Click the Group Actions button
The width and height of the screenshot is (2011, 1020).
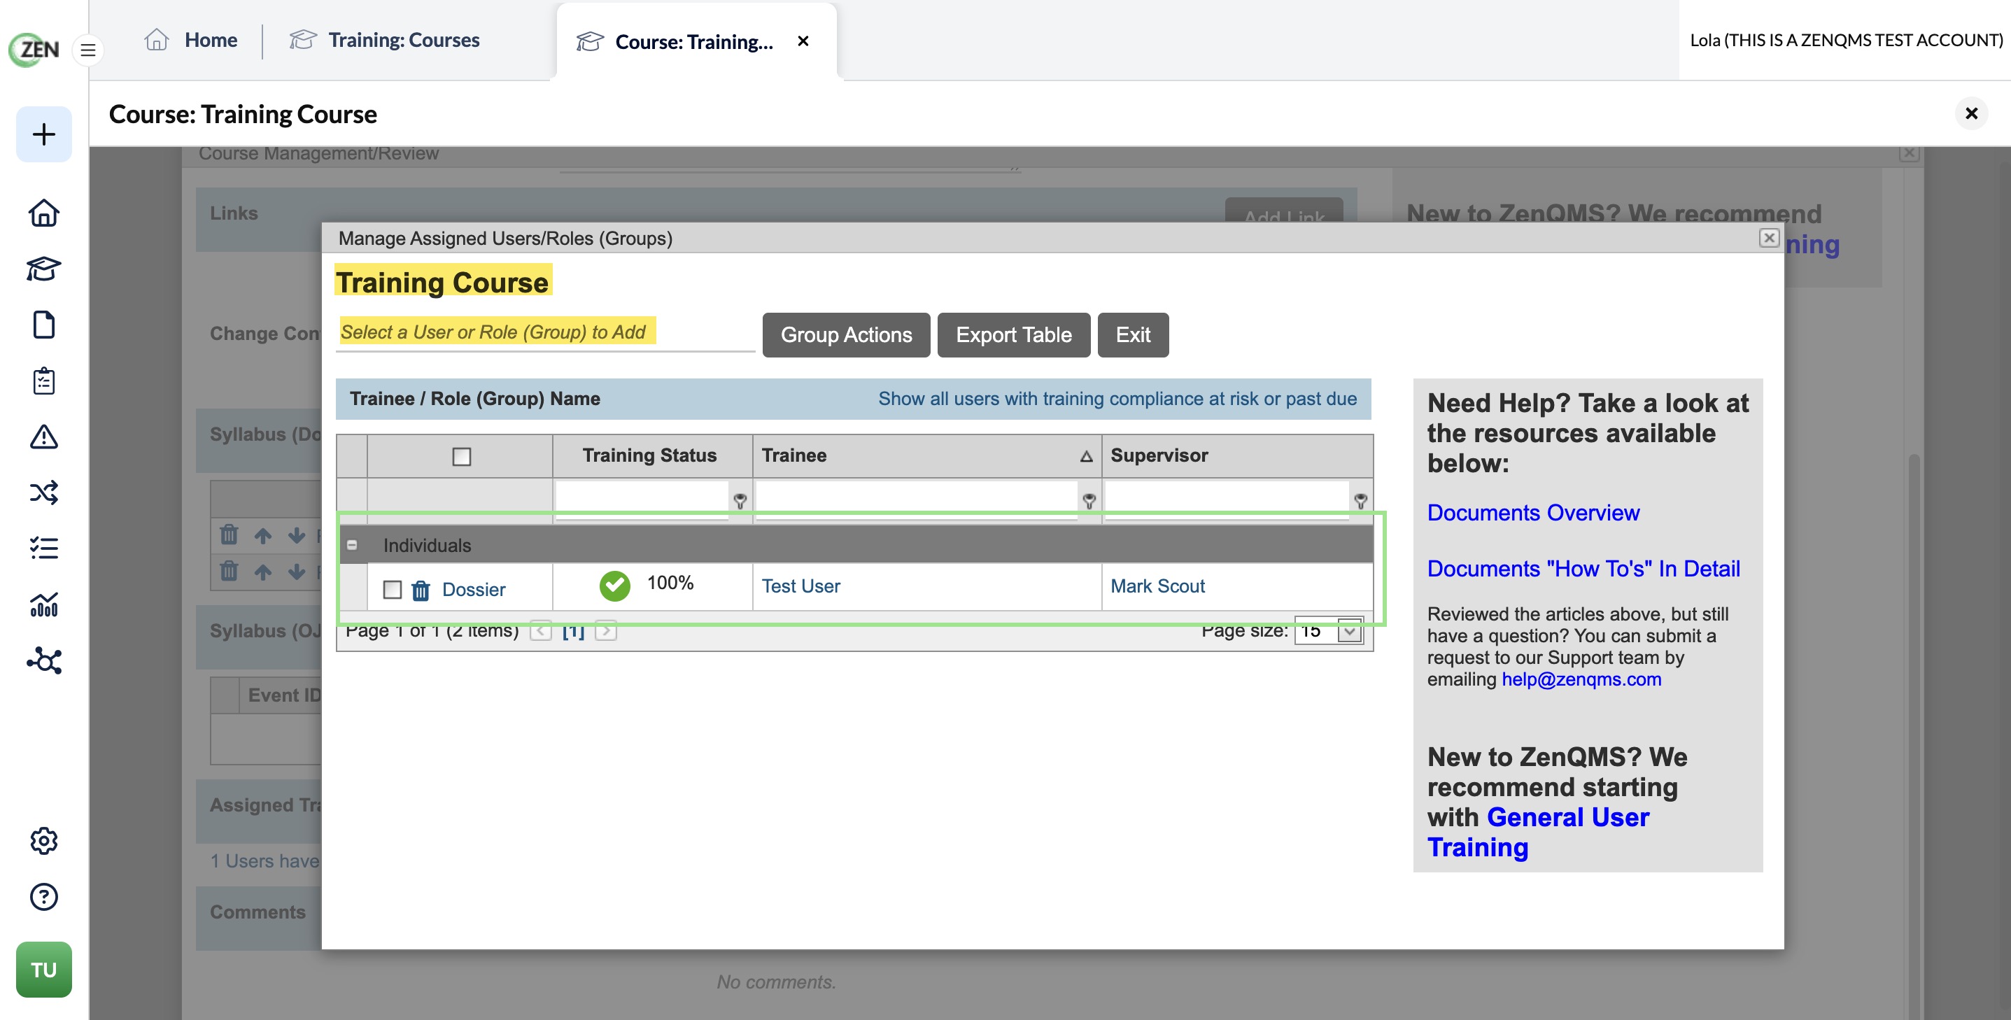846,335
